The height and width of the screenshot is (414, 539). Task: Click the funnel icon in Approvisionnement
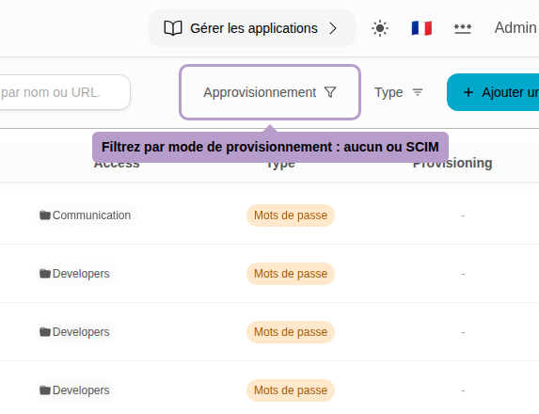pyautogui.click(x=330, y=92)
